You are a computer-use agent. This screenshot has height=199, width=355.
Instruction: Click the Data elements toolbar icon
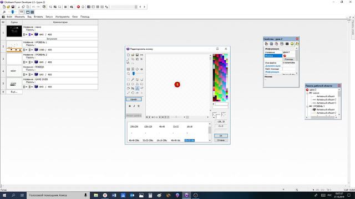click(x=106, y=7)
